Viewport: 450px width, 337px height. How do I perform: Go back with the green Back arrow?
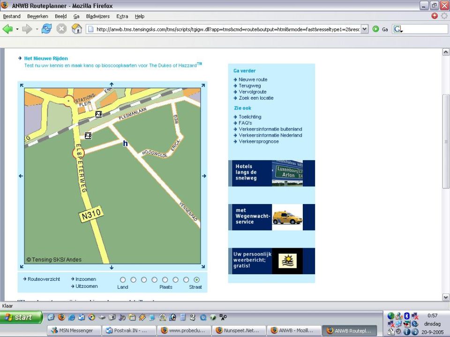[8, 29]
